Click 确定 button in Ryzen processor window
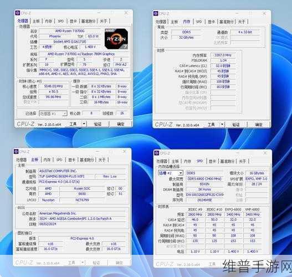The width and height of the screenshot is (292, 277). point(120,124)
